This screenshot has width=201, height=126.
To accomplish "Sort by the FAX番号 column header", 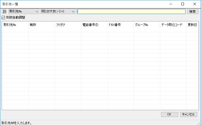I will point(120,25).
